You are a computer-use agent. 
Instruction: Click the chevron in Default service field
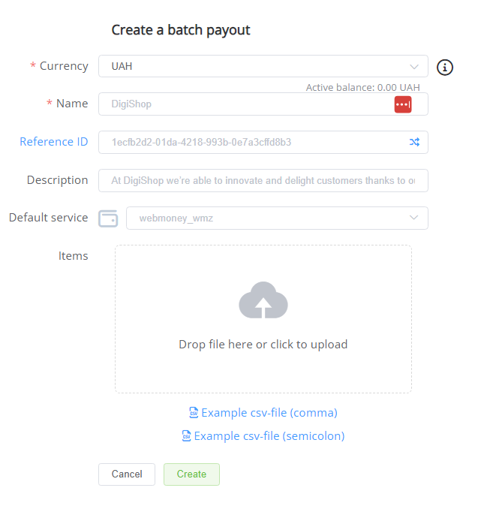[x=413, y=218]
